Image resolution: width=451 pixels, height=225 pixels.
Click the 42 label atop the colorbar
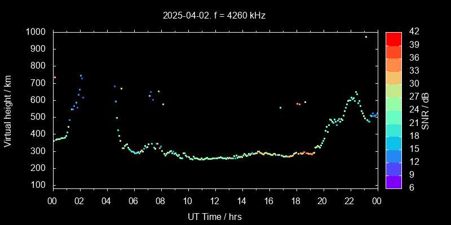coord(412,32)
